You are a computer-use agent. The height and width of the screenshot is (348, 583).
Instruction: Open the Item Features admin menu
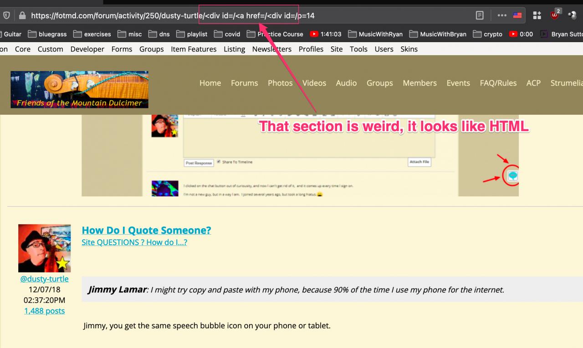(194, 49)
